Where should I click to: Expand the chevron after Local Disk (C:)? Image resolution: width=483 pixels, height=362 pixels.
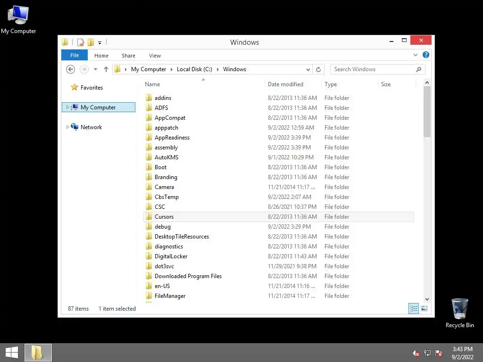pos(217,69)
